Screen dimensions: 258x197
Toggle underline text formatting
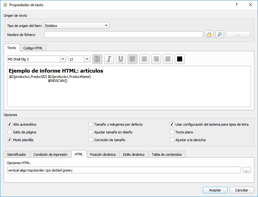121,59
